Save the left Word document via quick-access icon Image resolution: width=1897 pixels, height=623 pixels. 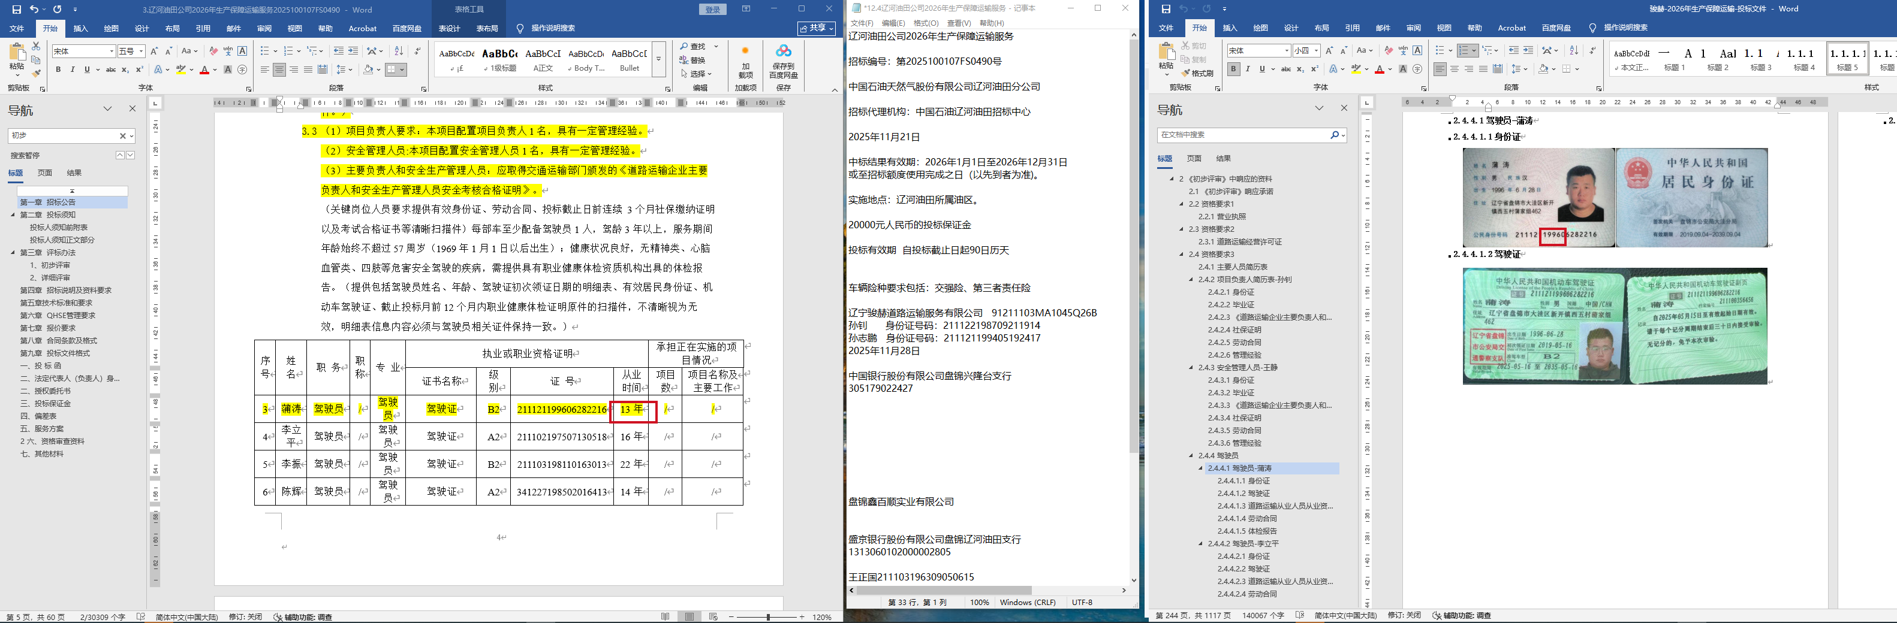click(16, 10)
